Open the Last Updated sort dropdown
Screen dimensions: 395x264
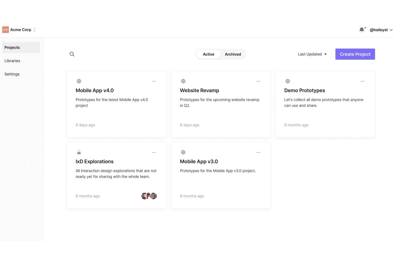coord(312,54)
